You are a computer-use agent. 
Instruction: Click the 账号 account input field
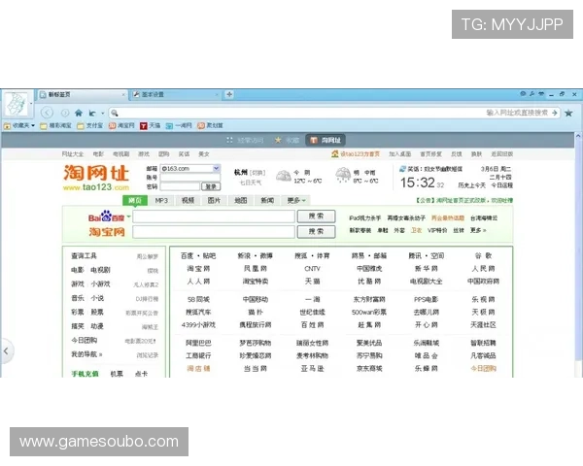[x=190, y=178]
